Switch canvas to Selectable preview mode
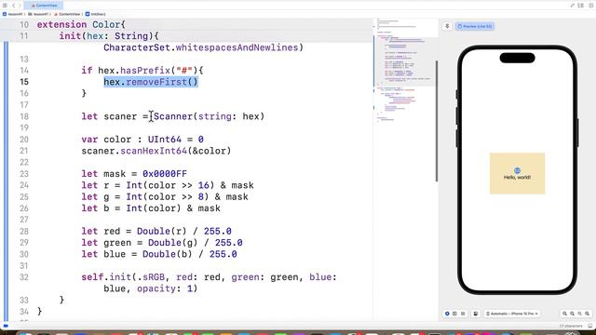Viewport: 596px width, 335px height. 454,314
